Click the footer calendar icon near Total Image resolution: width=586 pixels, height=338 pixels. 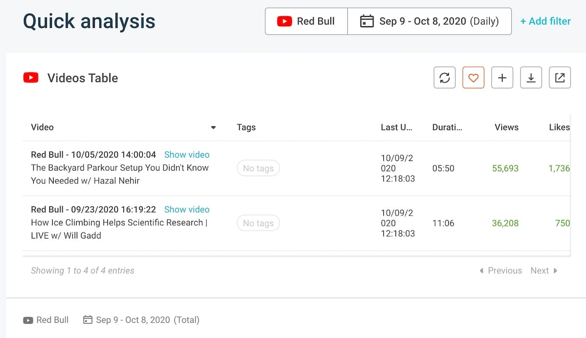pyautogui.click(x=88, y=320)
